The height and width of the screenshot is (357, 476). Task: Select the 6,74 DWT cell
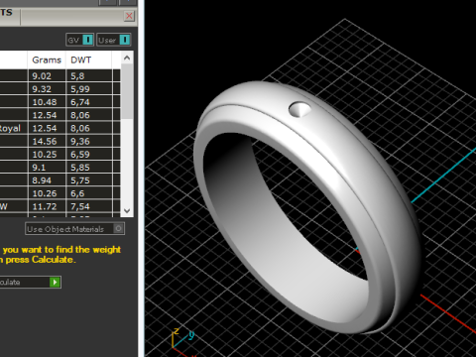coord(89,102)
